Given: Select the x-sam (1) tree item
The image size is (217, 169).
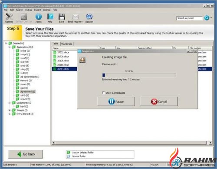Looking at the screenshot, I should [25, 84].
